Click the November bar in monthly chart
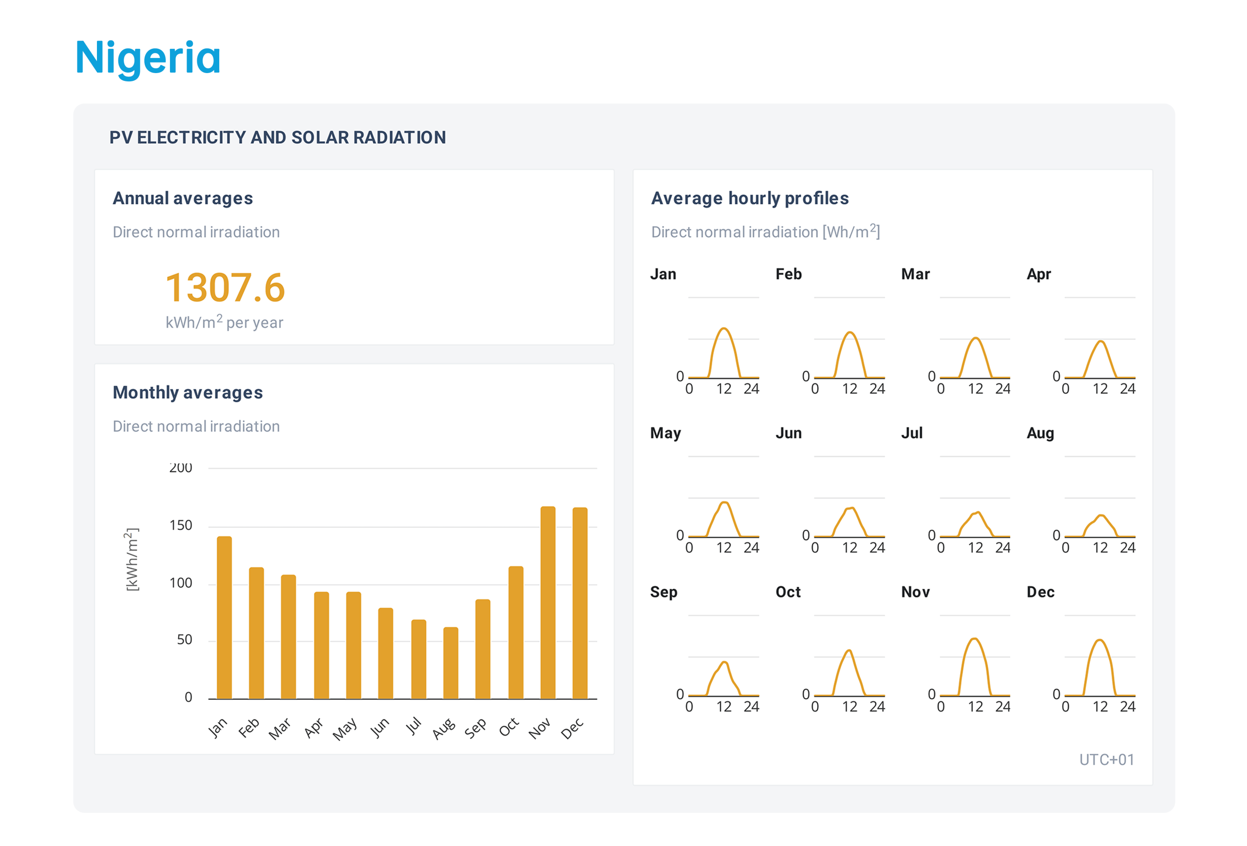The width and height of the screenshot is (1247, 846). [548, 602]
